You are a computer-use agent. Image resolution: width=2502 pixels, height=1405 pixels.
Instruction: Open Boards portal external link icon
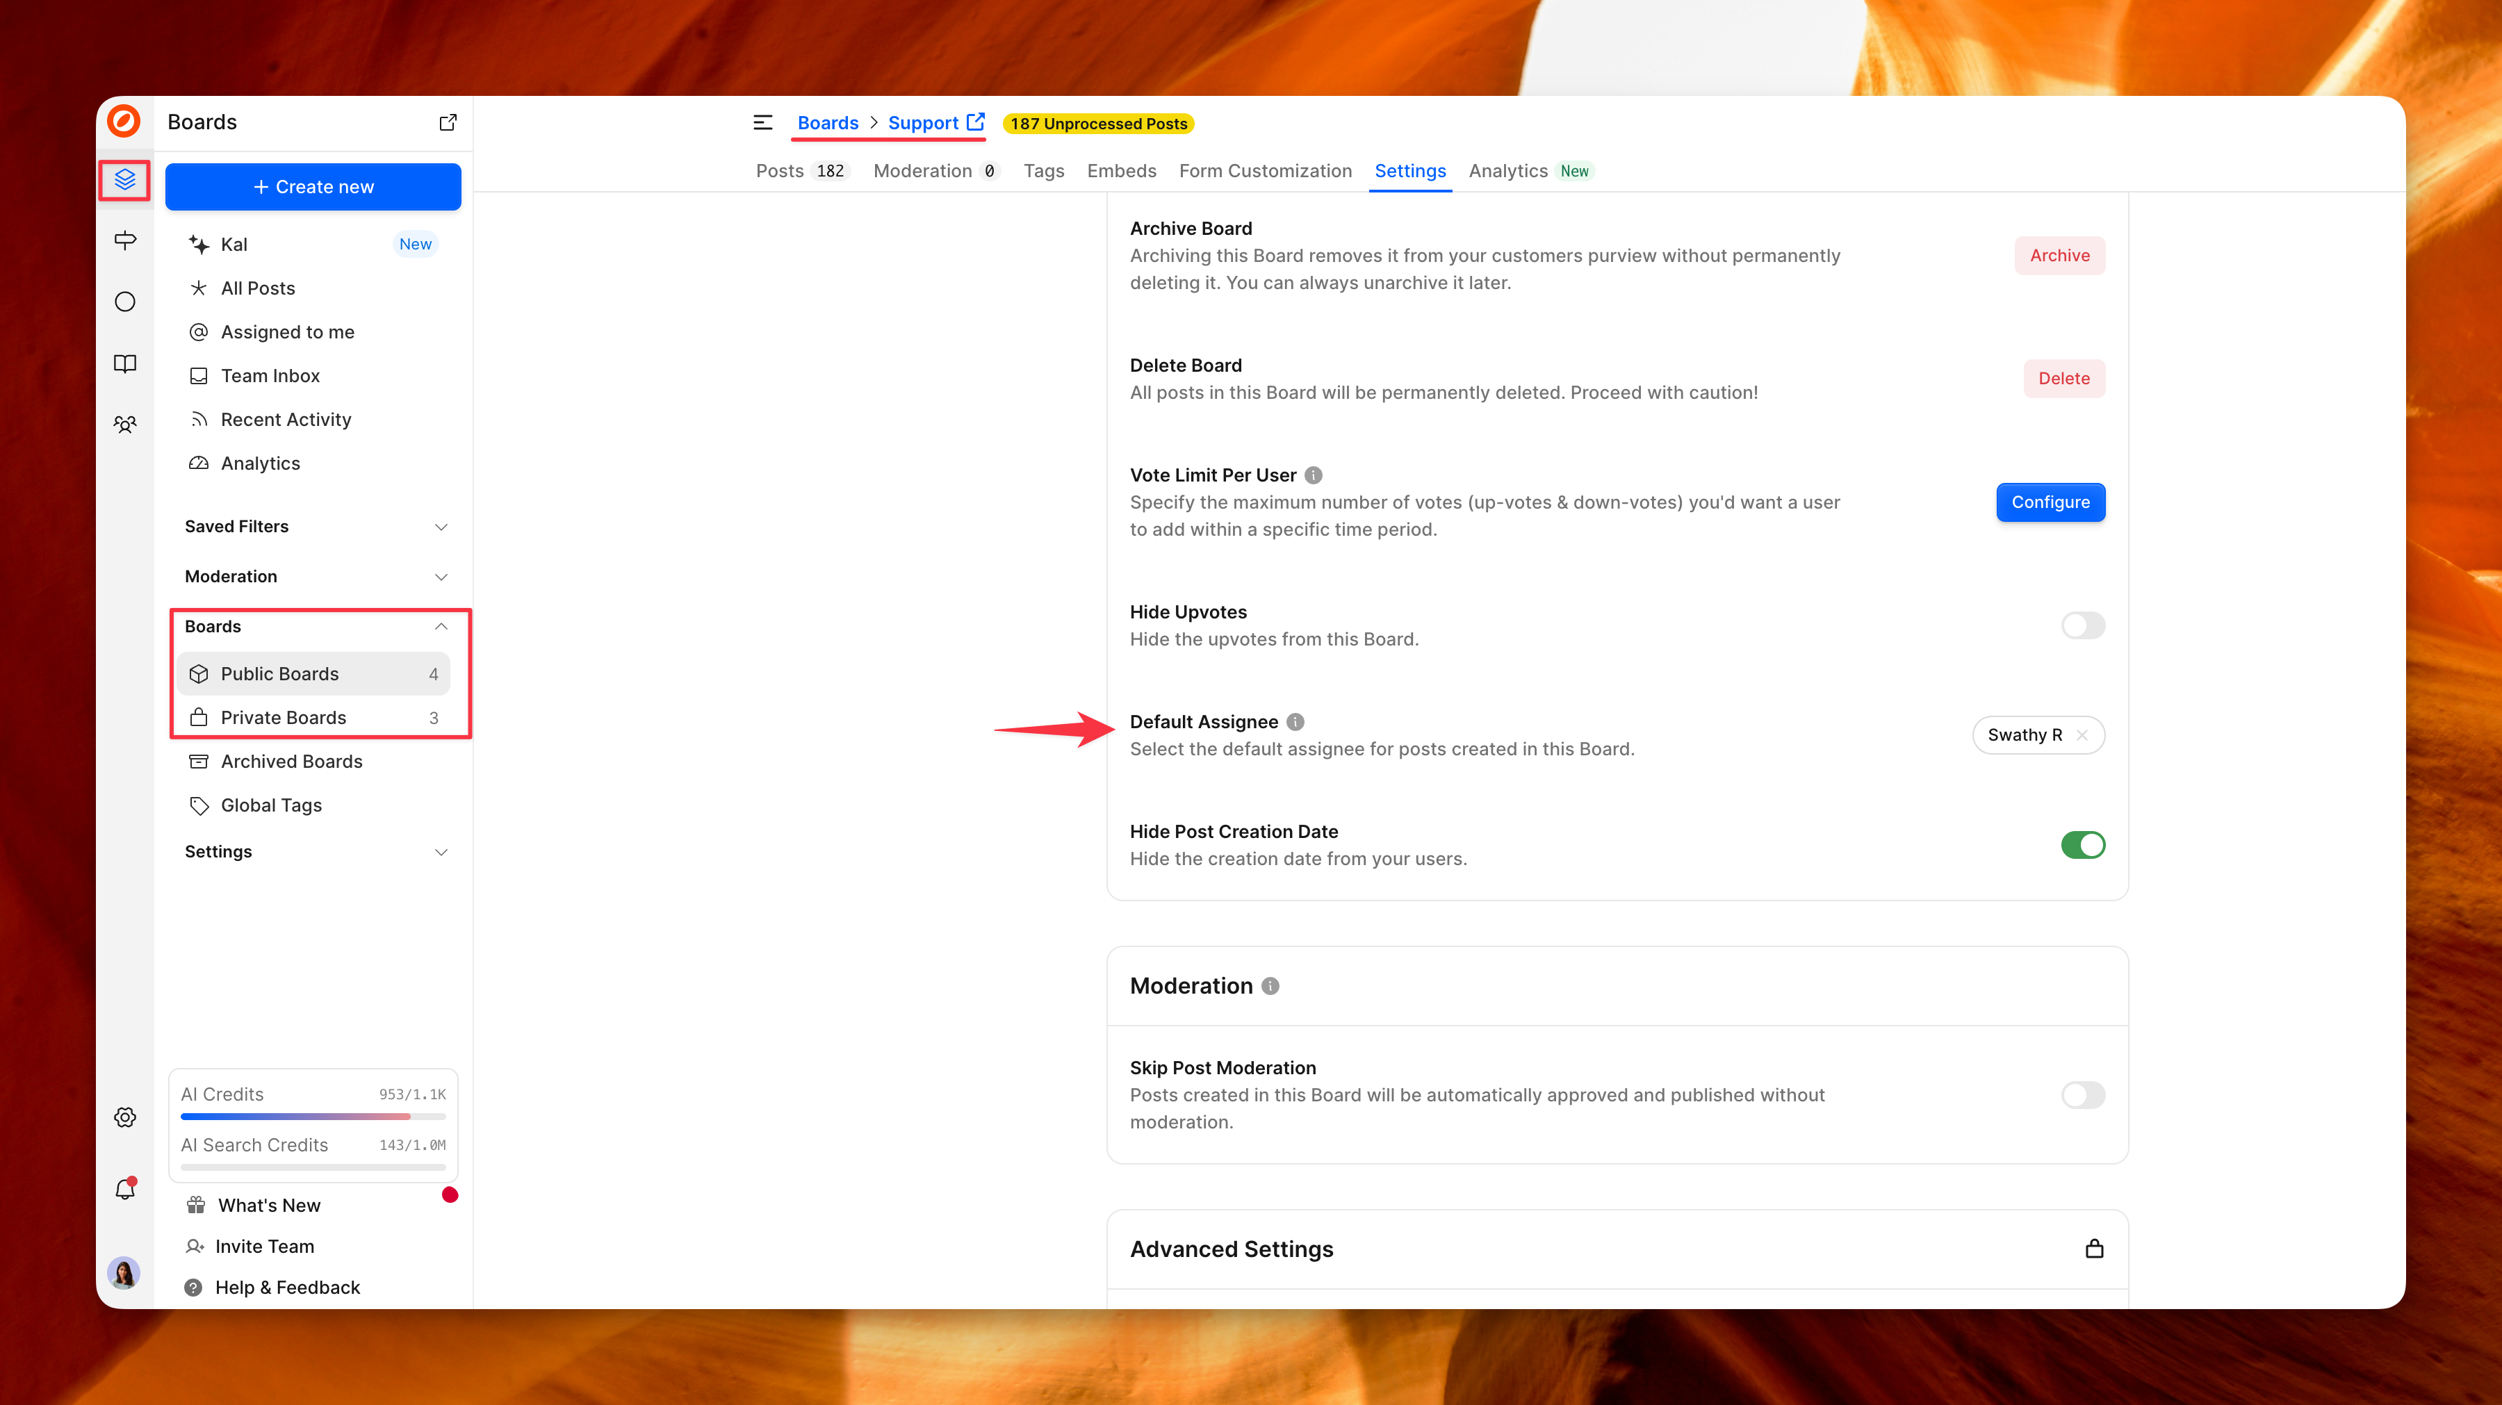(x=448, y=122)
